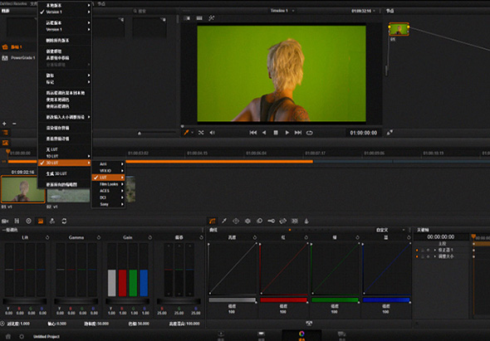
Task: Click the image wipe icon above viewer
Action: (187, 18)
